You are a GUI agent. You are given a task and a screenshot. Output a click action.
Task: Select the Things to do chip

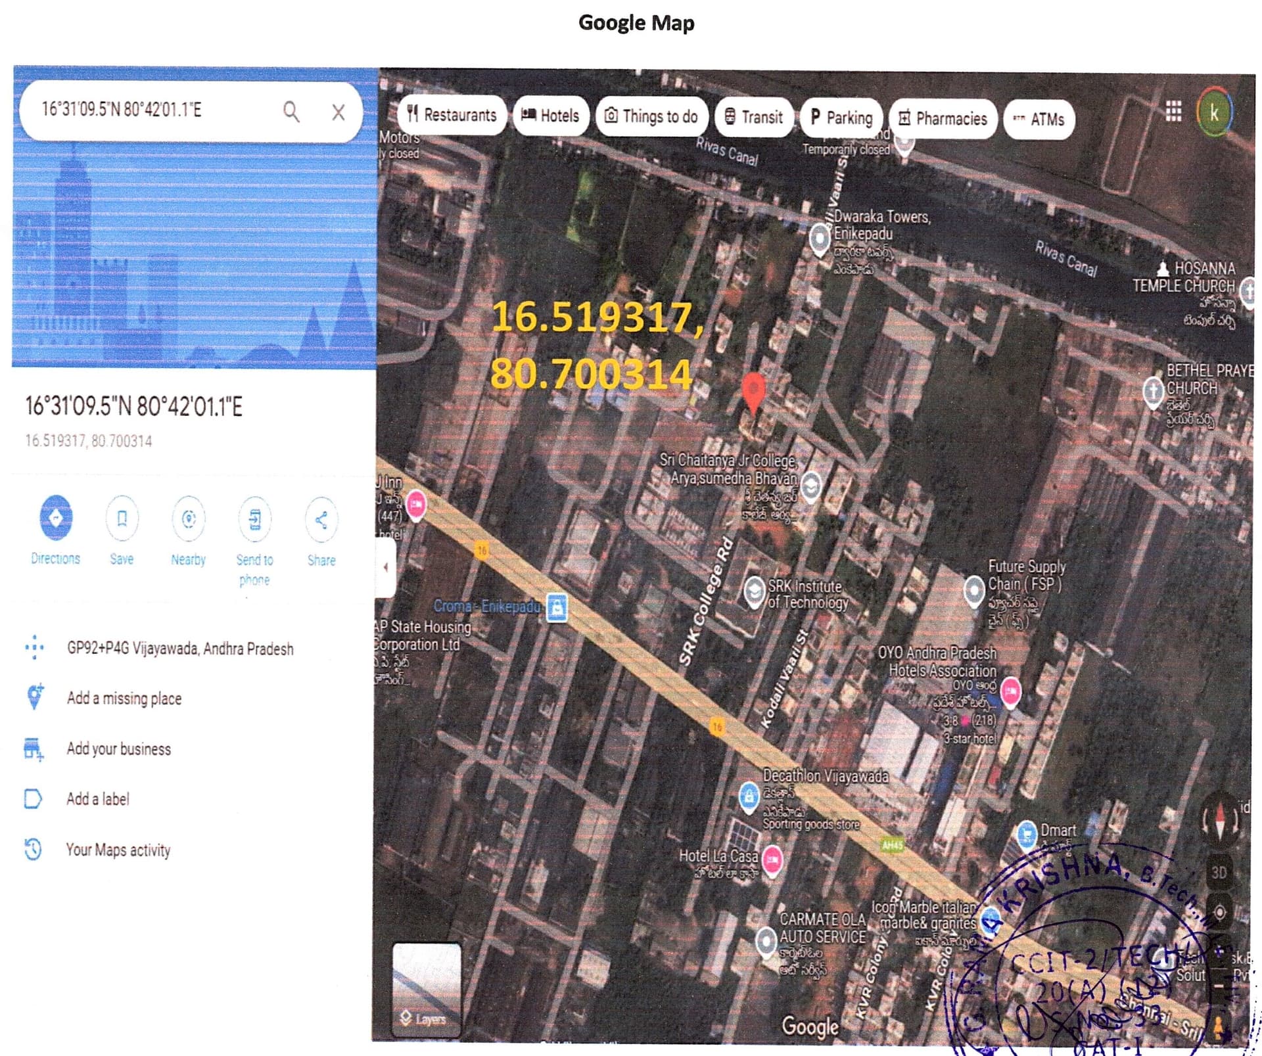pos(651,117)
